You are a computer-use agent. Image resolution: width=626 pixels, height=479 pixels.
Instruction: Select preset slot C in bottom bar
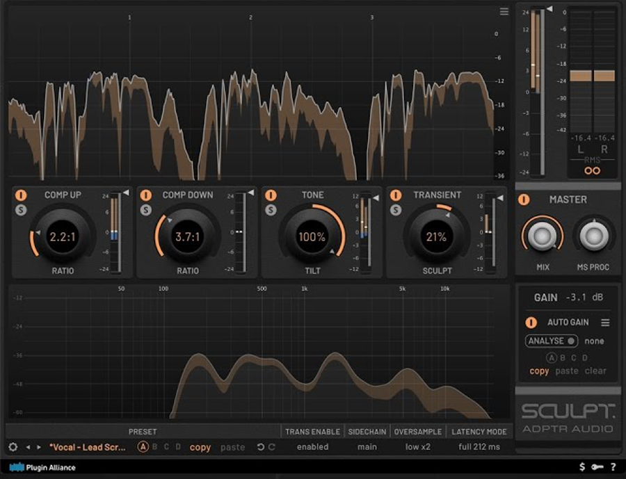[x=166, y=446]
